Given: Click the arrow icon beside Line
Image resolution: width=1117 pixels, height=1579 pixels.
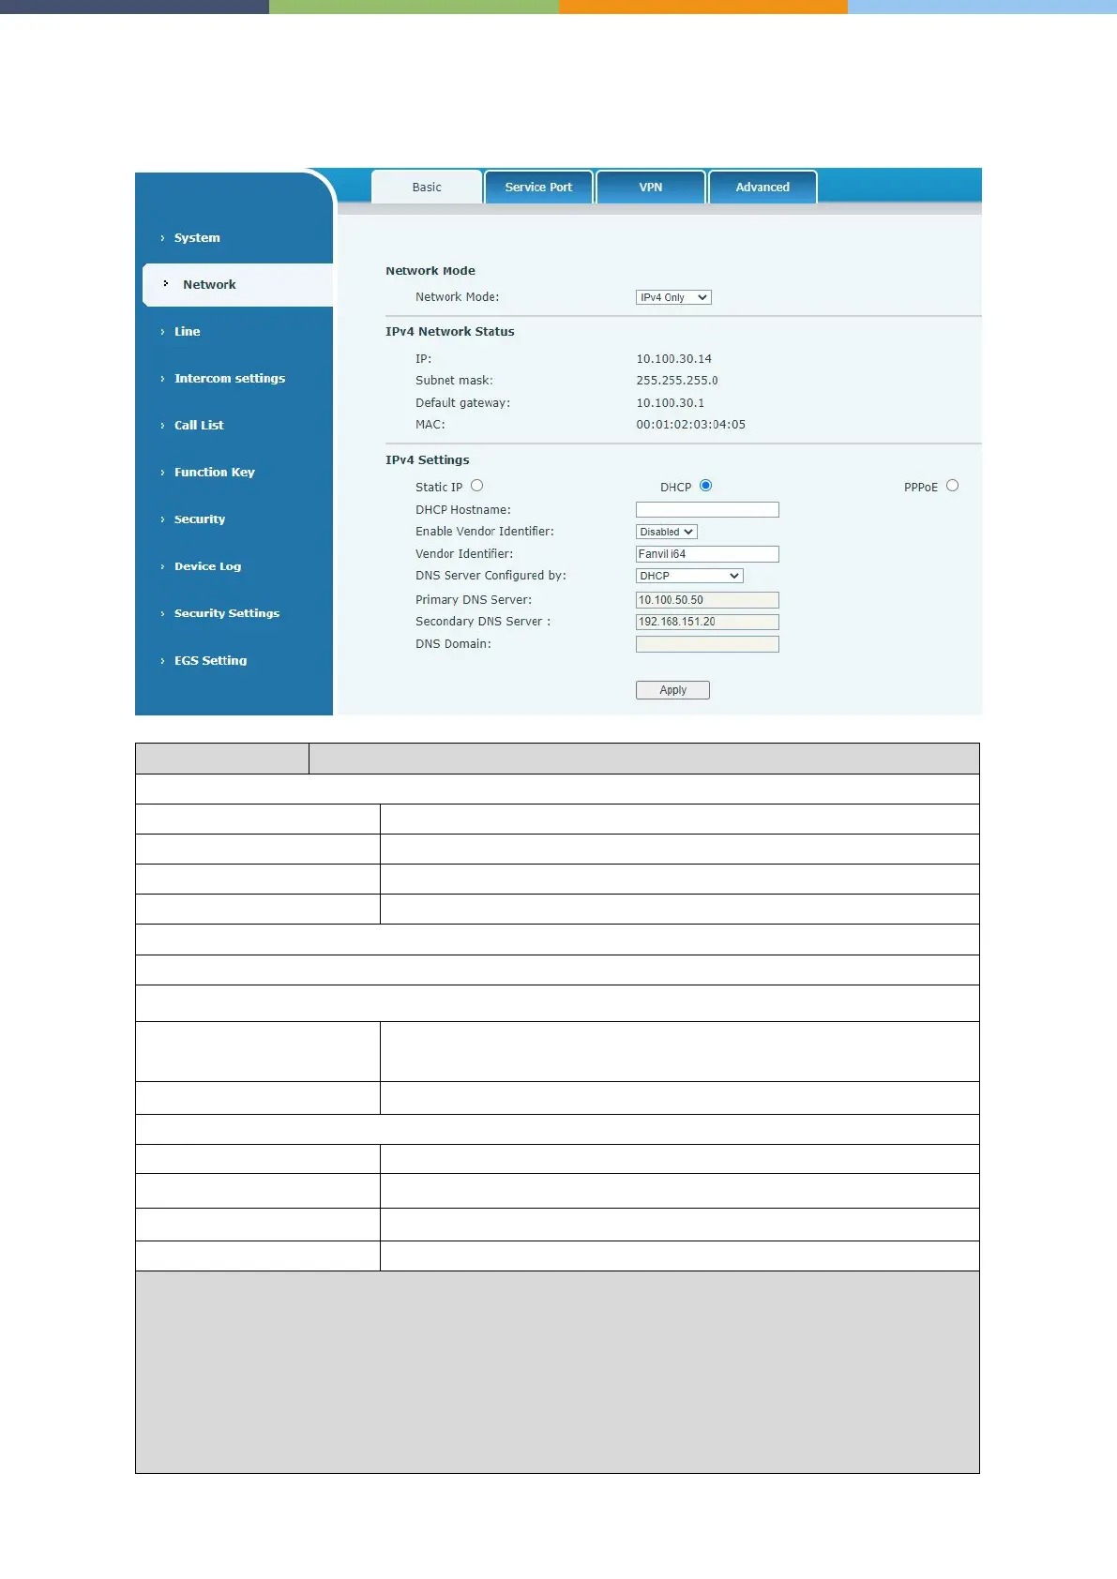Looking at the screenshot, I should point(162,332).
